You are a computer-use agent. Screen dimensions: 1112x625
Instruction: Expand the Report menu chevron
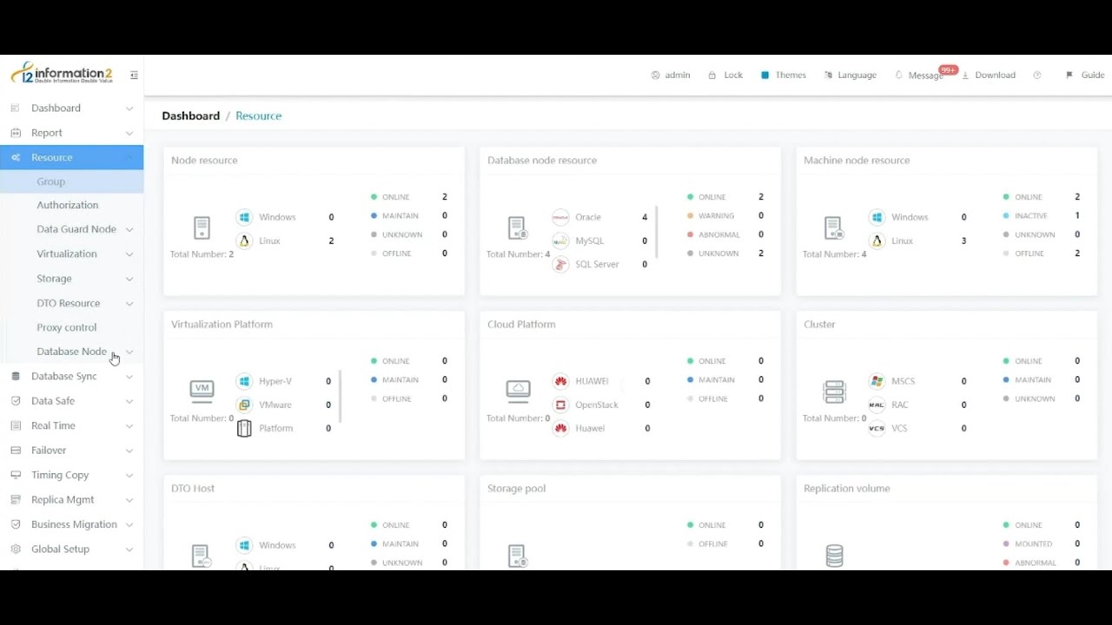pos(129,133)
